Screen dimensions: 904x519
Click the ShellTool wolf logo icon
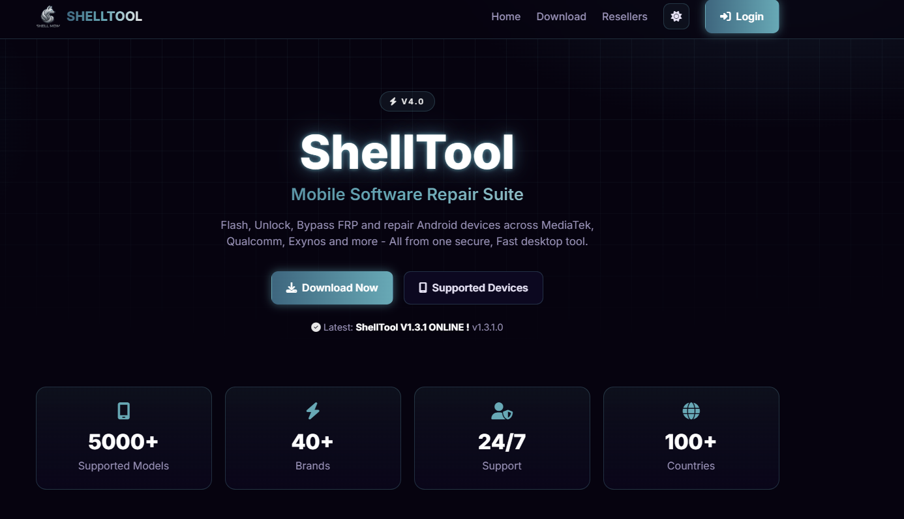click(x=48, y=16)
